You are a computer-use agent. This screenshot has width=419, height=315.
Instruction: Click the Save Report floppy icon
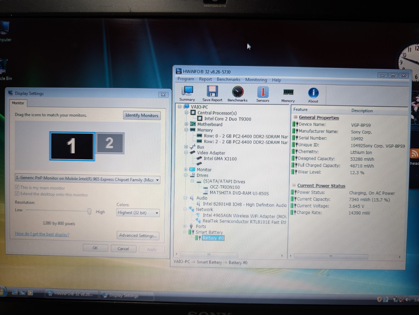pyautogui.click(x=212, y=94)
